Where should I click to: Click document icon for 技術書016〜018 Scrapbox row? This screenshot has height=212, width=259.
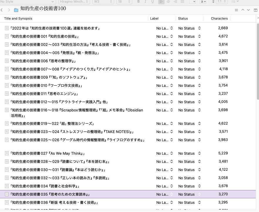tap(7, 110)
